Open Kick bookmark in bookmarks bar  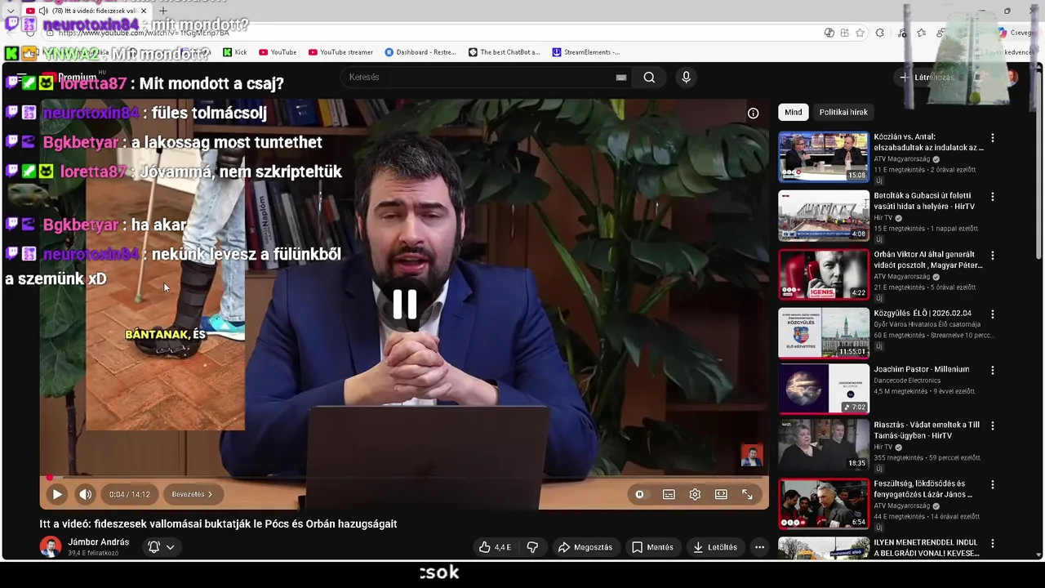tap(235, 52)
